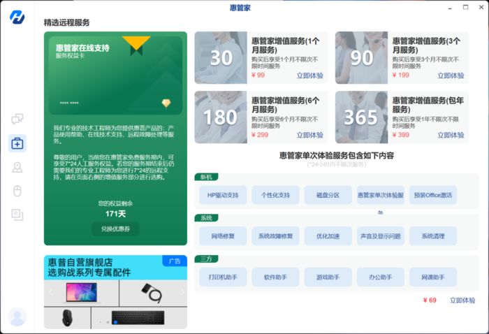The width and height of the screenshot is (489, 334).
Task: Select 惠管家单次体验服 service
Action: [381, 195]
